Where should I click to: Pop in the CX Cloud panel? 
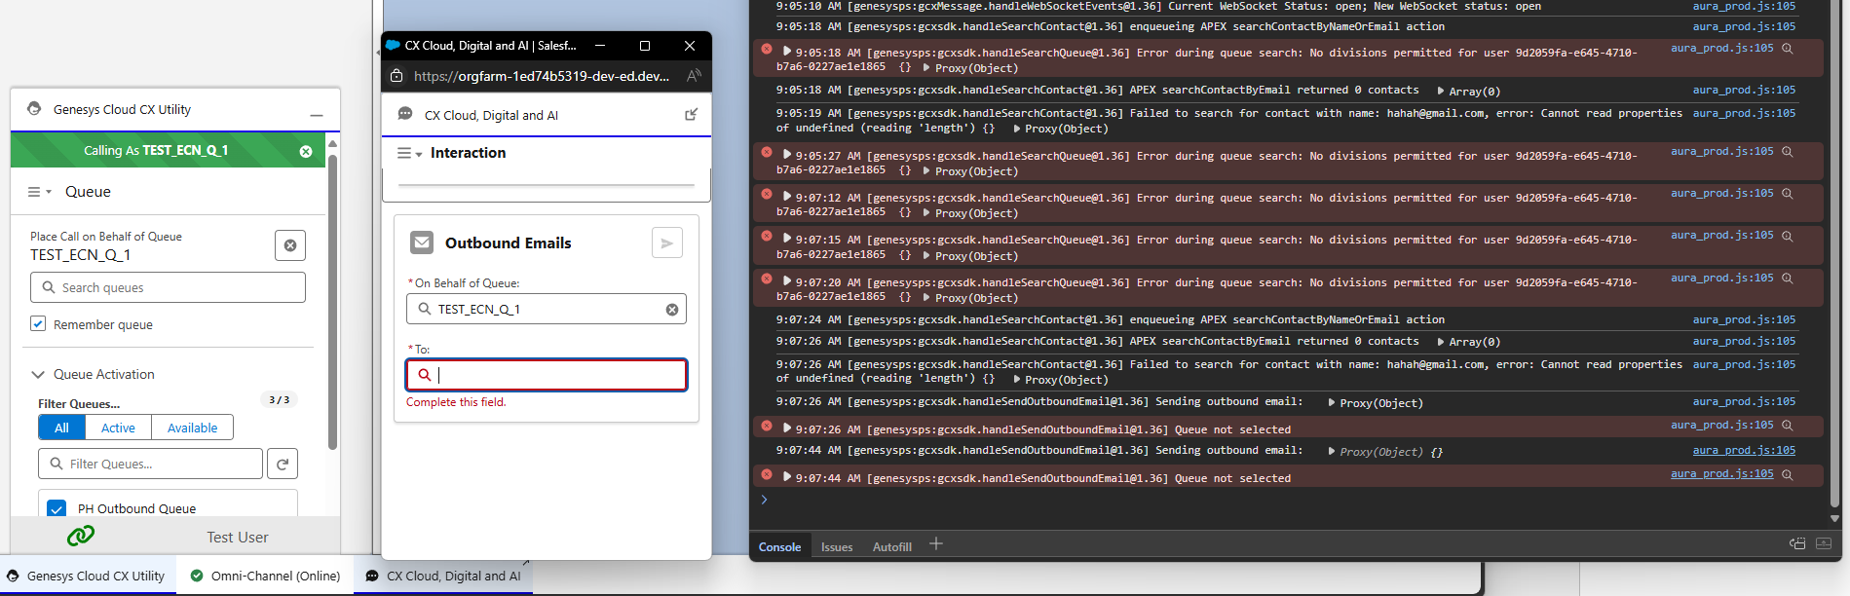(692, 115)
